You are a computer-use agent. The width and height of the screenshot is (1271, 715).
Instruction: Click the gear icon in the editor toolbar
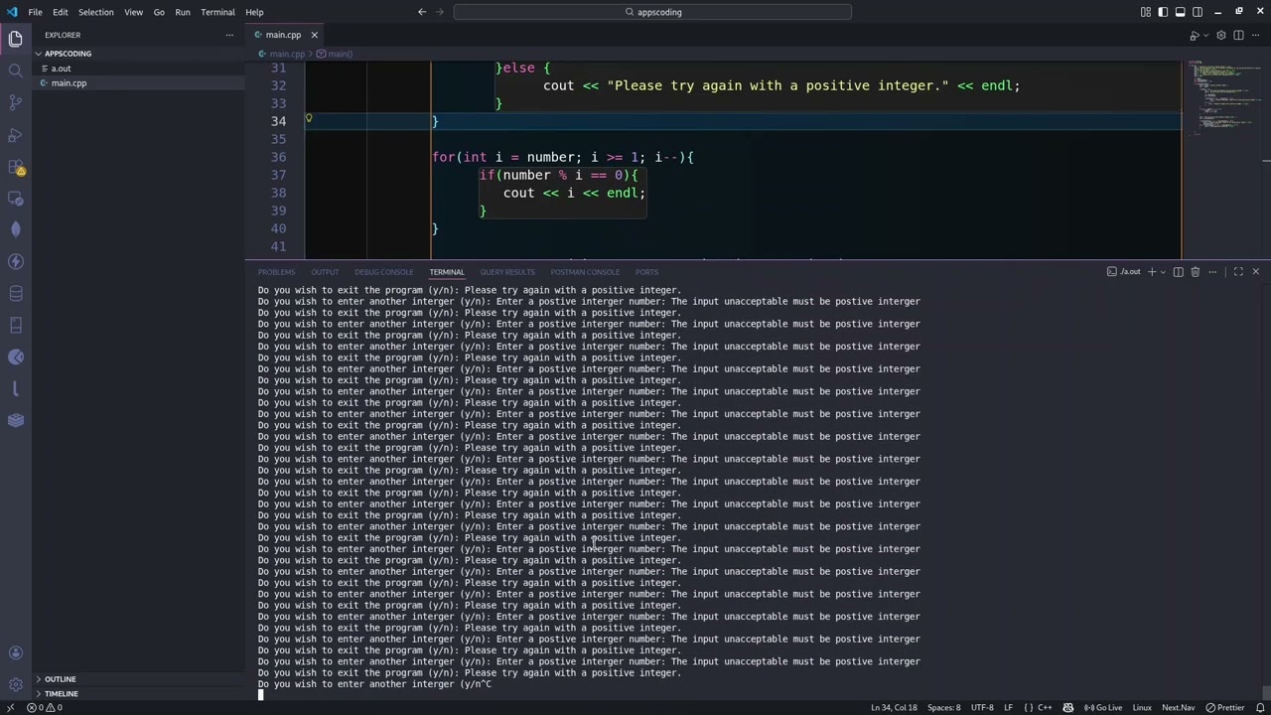[x=1221, y=35]
